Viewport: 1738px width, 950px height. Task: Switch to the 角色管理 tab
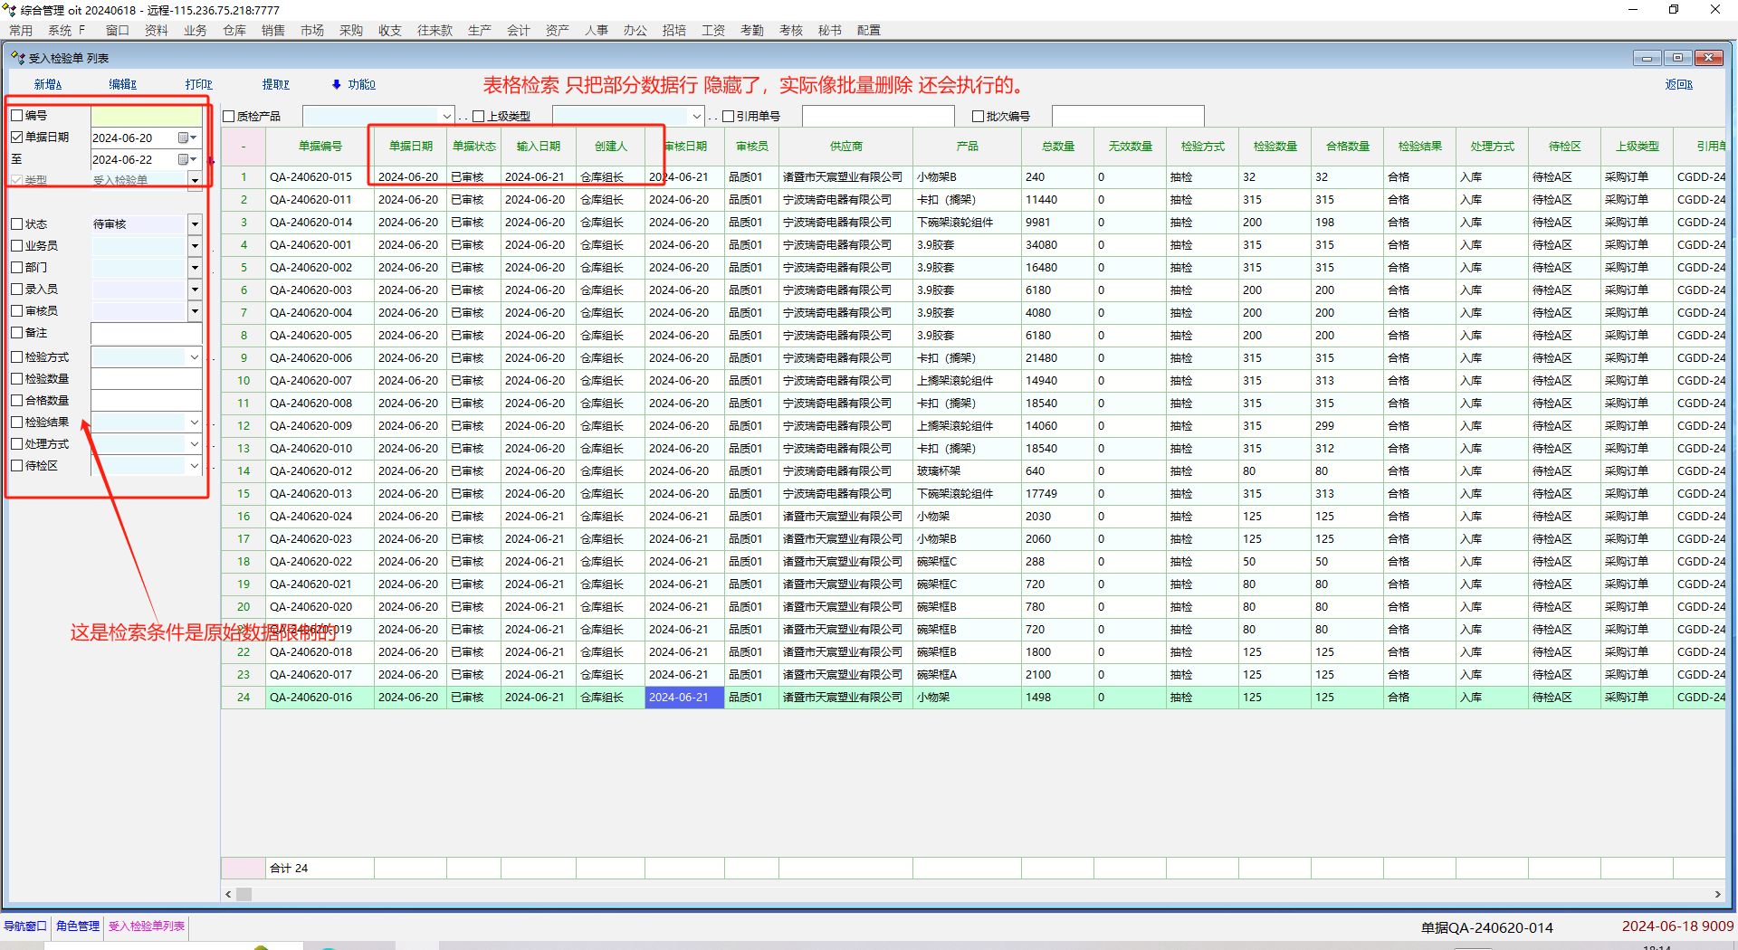pyautogui.click(x=78, y=926)
